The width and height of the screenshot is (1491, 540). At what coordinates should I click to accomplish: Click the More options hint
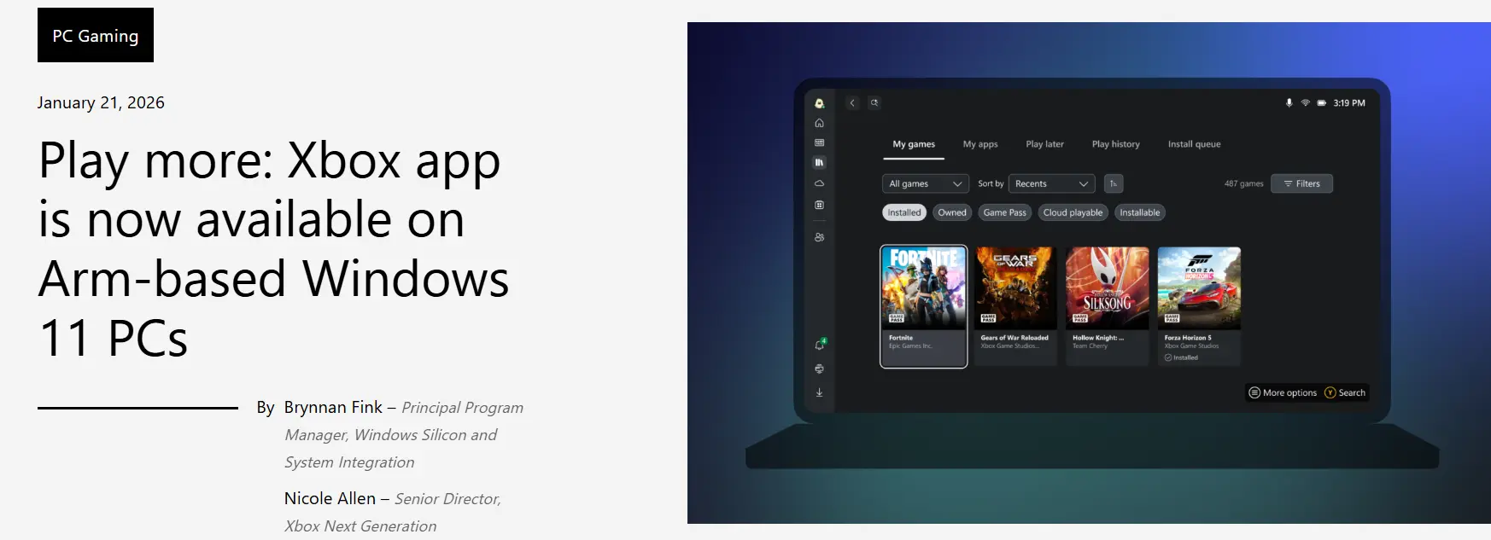tap(1283, 392)
